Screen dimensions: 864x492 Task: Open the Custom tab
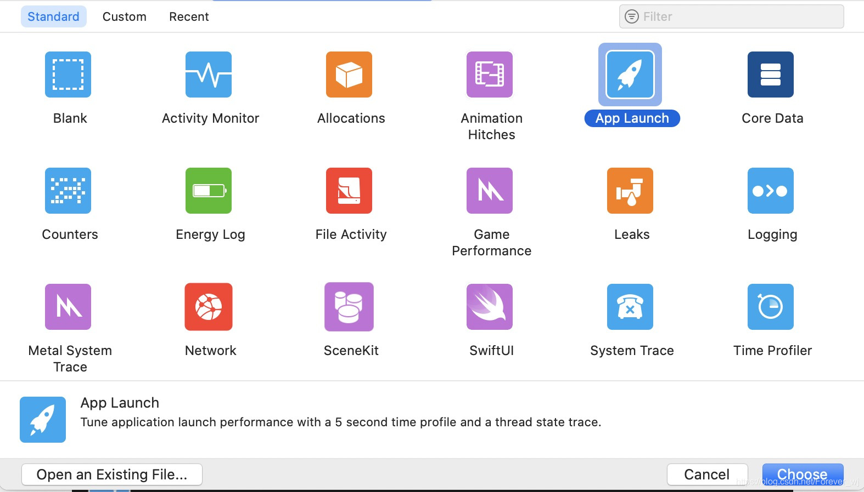[125, 16]
